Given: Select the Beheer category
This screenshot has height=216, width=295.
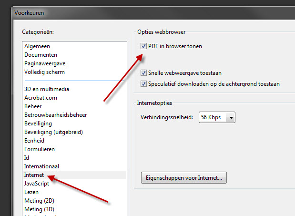Looking at the screenshot, I should 33,106.
